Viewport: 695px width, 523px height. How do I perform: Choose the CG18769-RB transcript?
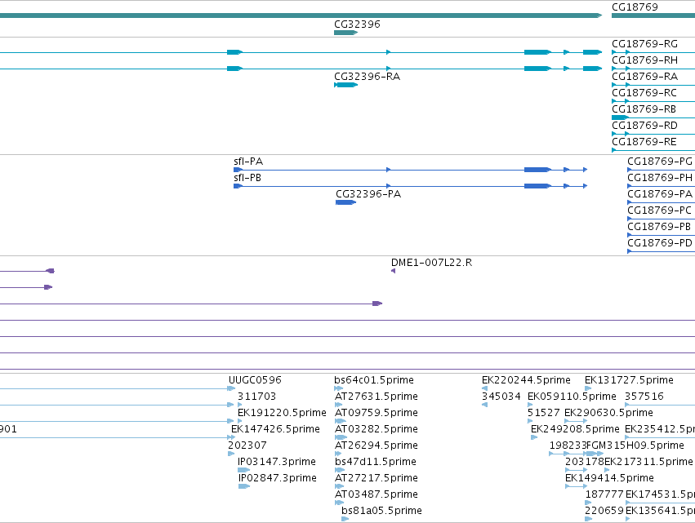pos(644,109)
